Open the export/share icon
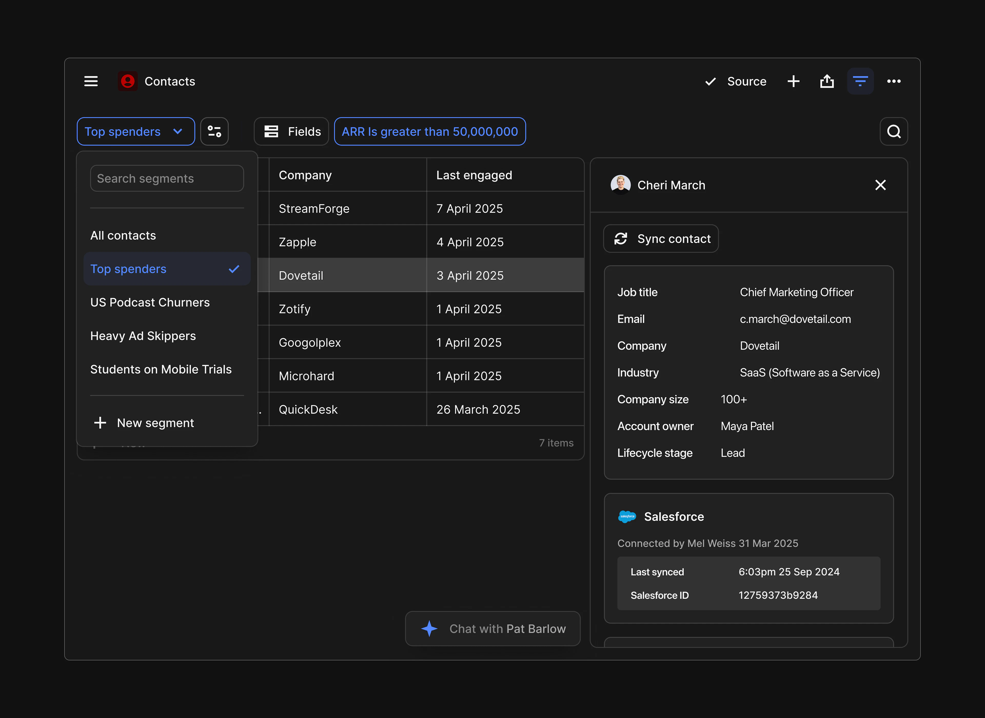This screenshot has width=985, height=718. click(x=827, y=81)
